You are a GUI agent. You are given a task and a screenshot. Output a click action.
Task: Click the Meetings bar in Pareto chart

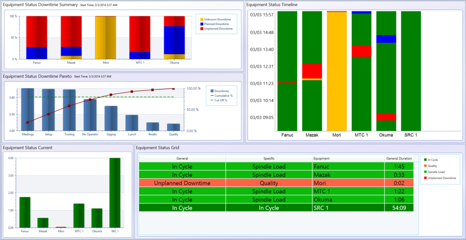28,109
